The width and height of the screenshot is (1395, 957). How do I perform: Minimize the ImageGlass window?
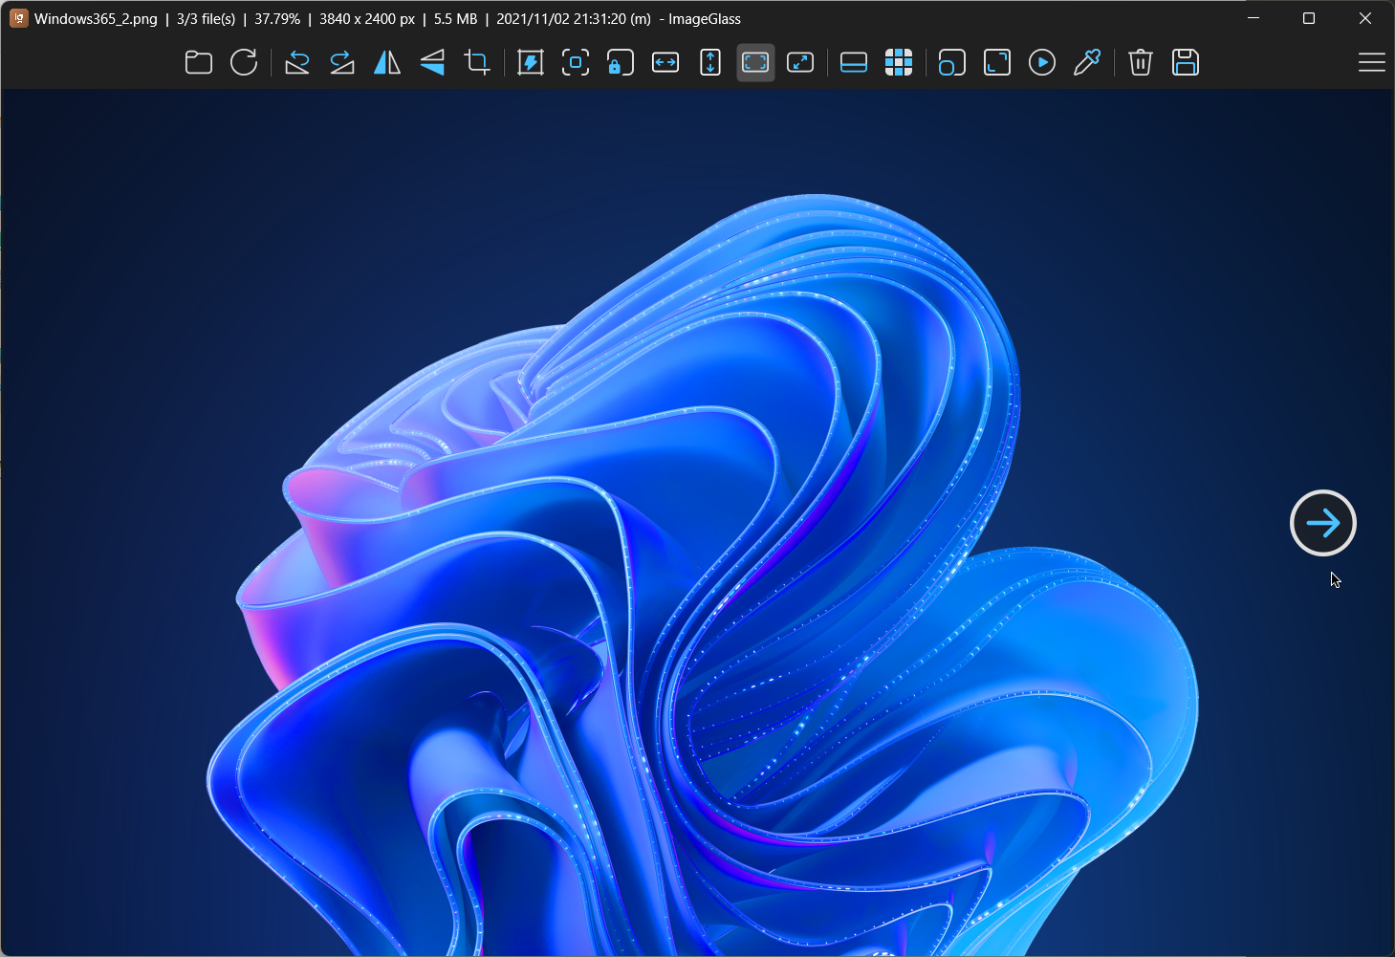point(1253,18)
